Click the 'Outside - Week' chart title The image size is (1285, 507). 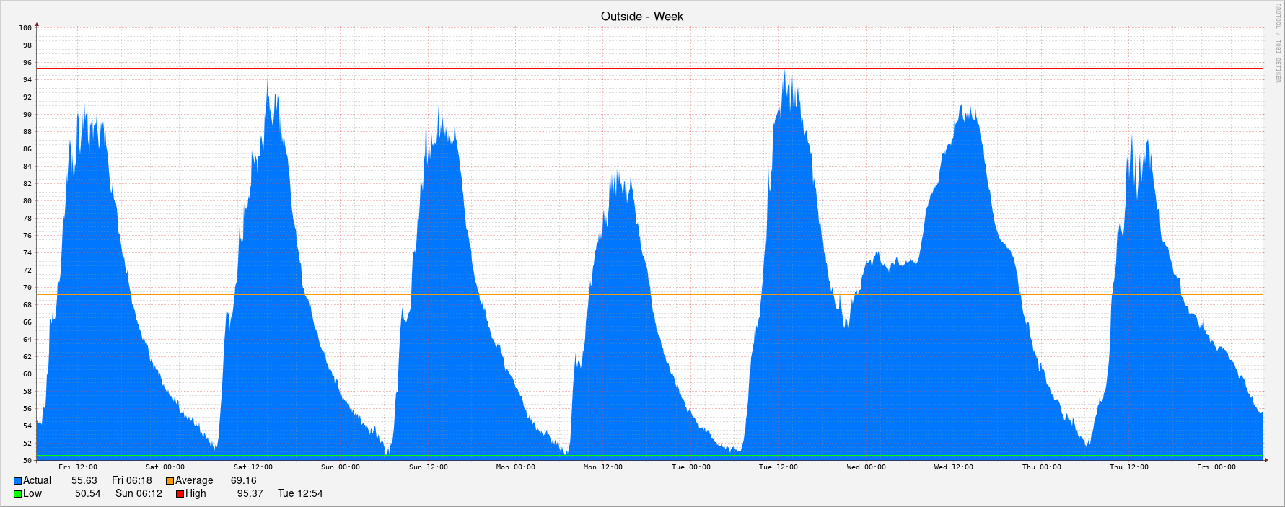pos(641,16)
